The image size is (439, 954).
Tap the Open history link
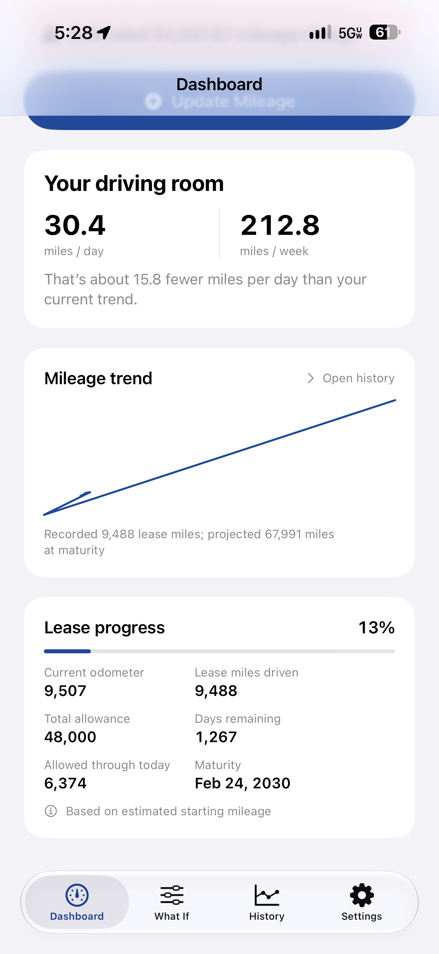tap(358, 378)
